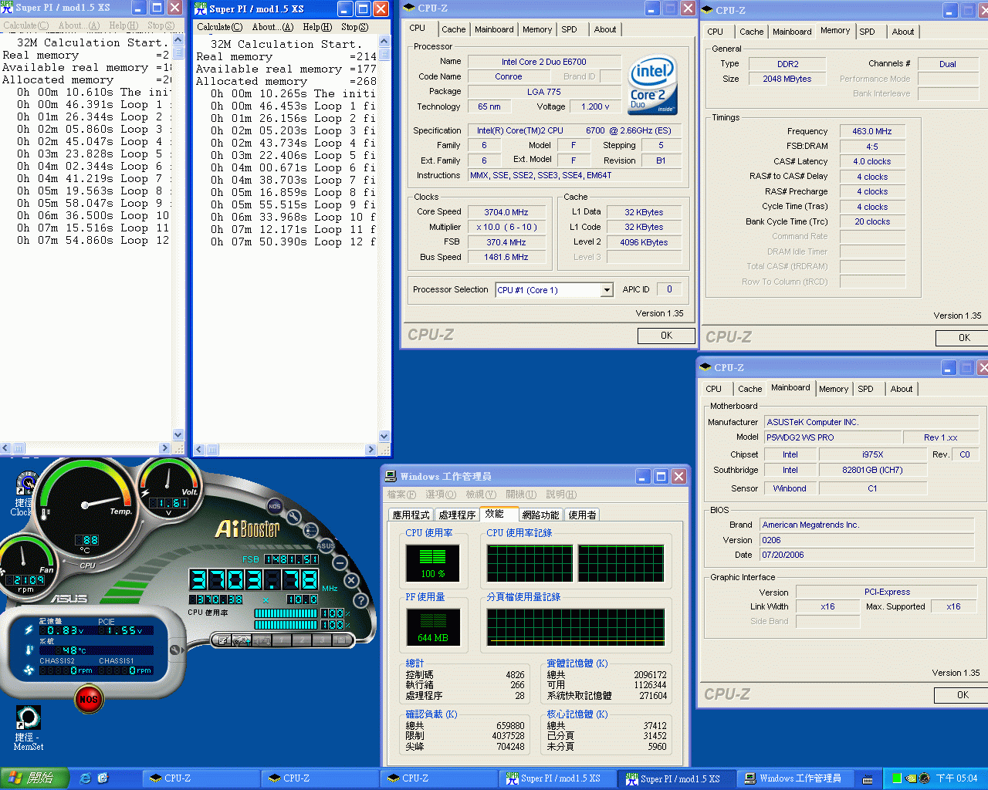The width and height of the screenshot is (988, 790).
Task: Open Task Manager 說明 (Help) menu
Action: point(561,495)
